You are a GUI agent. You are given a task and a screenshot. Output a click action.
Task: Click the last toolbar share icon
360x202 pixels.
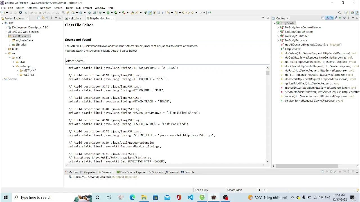pos(210,13)
